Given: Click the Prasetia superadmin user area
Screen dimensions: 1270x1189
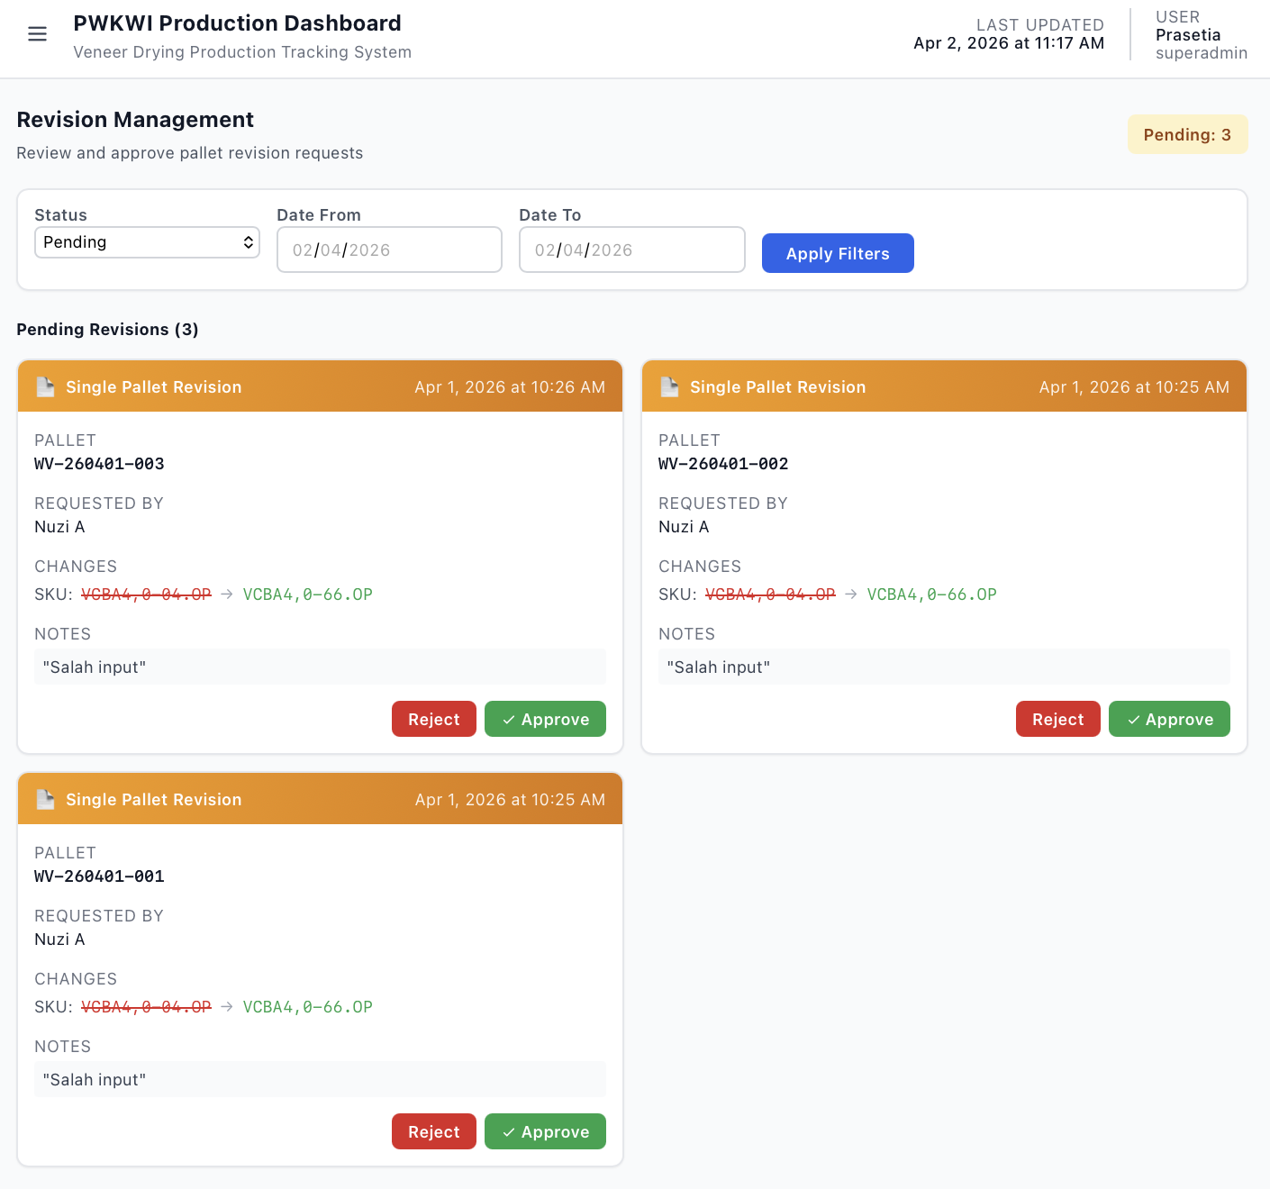Looking at the screenshot, I should point(1200,35).
